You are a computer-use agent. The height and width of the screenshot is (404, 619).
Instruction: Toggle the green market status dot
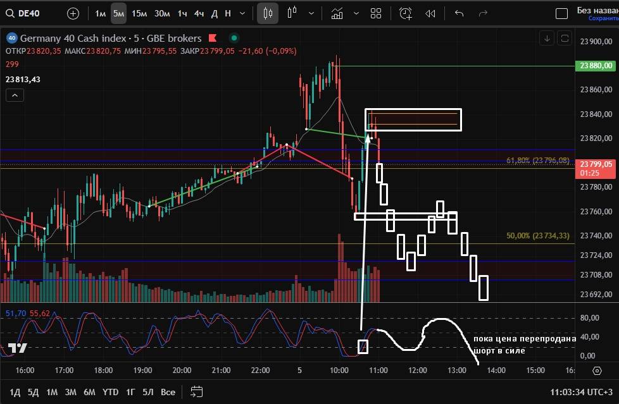(234, 39)
